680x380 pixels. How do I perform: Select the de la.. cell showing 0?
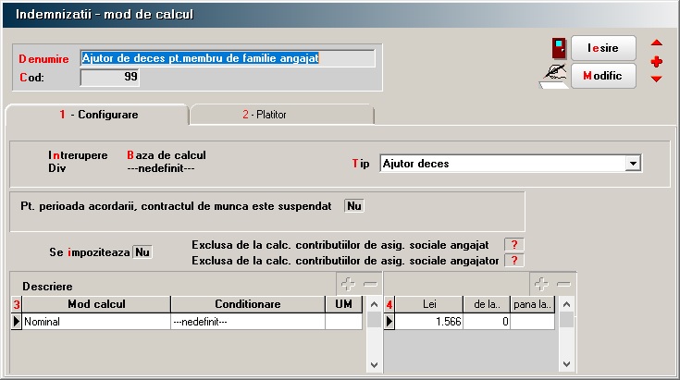point(487,322)
